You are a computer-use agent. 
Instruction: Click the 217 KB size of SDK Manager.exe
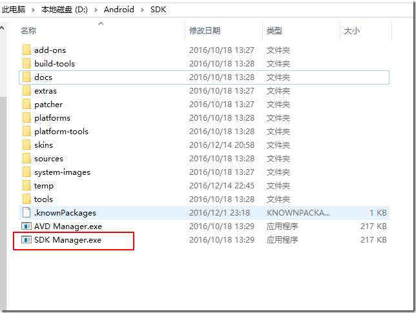point(373,239)
